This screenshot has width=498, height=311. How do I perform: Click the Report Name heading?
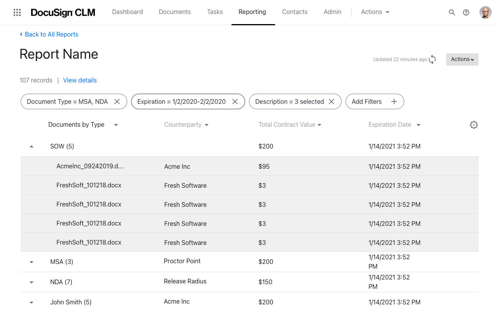(x=59, y=54)
